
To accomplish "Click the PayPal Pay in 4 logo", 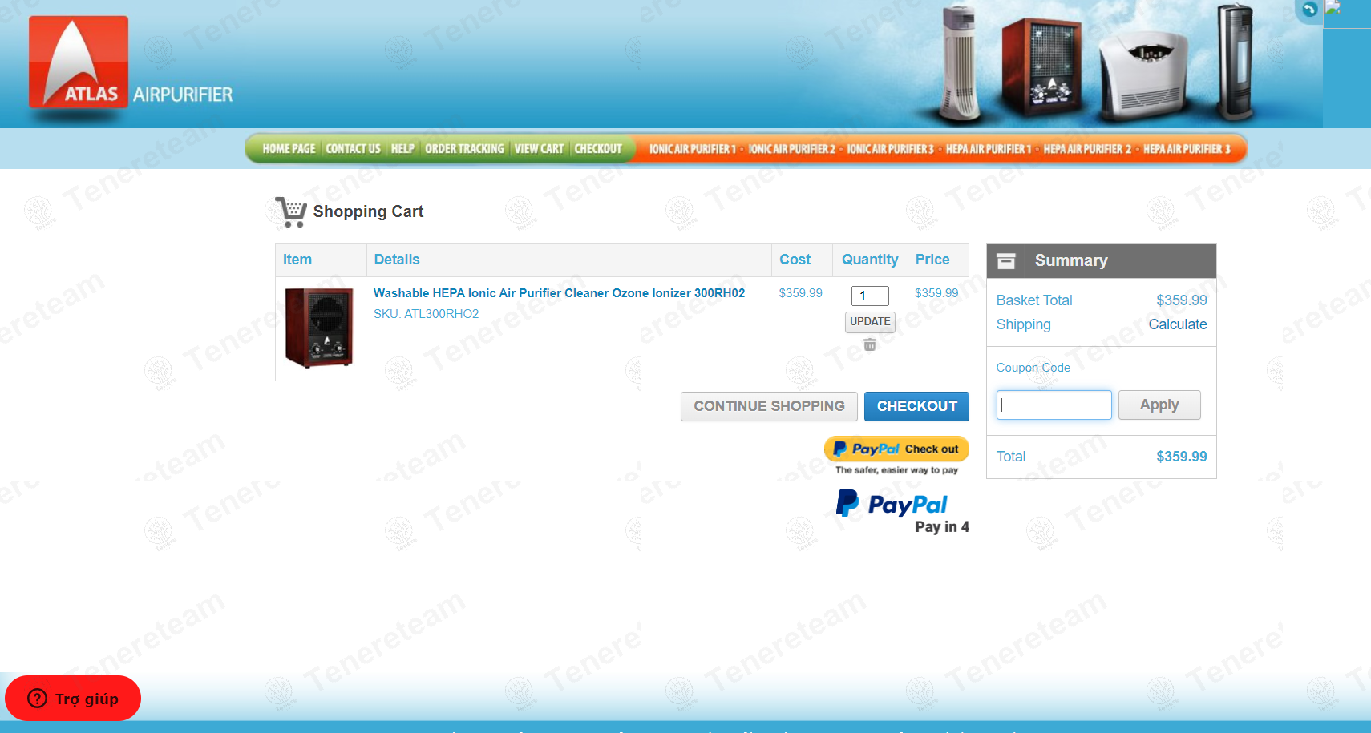I will pos(902,512).
